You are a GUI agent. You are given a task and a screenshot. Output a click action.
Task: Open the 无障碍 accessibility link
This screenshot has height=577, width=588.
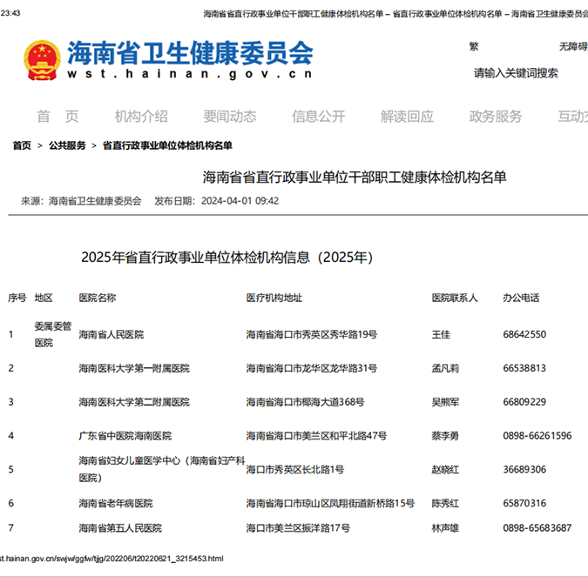tap(573, 46)
